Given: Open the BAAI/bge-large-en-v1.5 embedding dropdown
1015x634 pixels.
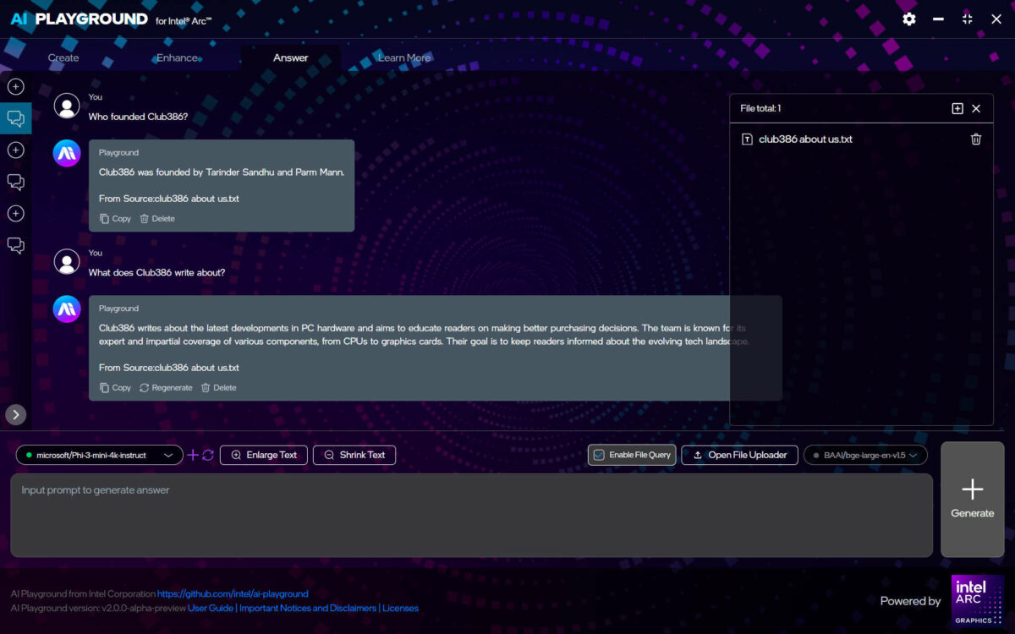Looking at the screenshot, I should tap(865, 455).
